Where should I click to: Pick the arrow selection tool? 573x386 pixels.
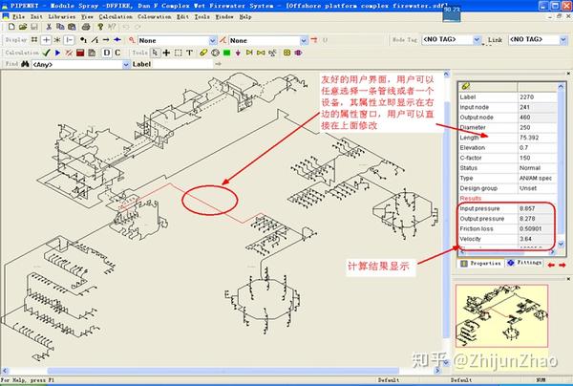[155, 53]
